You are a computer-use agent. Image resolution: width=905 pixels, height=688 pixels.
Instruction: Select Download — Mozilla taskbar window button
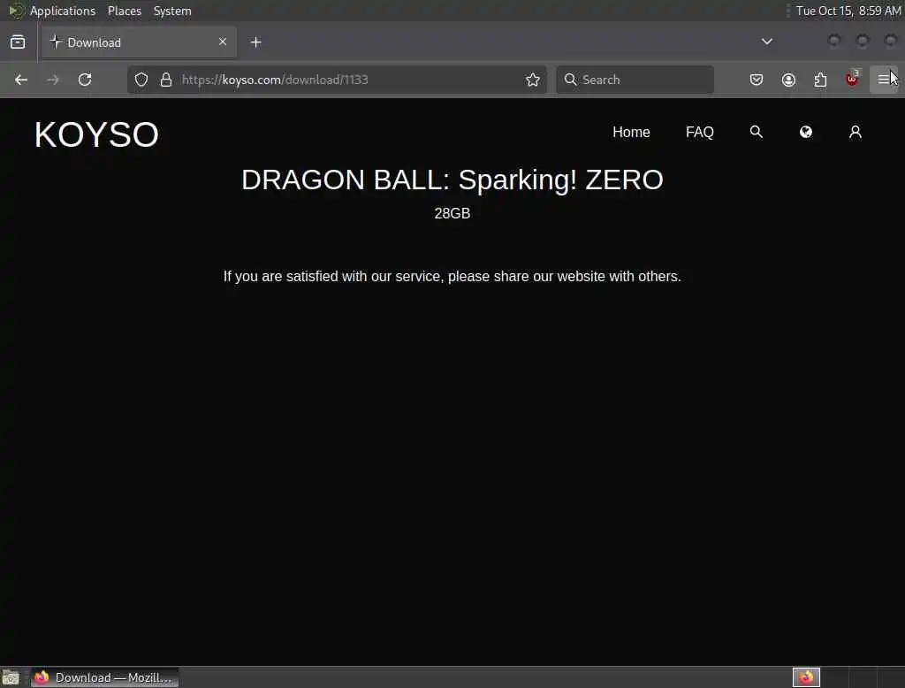pos(104,677)
